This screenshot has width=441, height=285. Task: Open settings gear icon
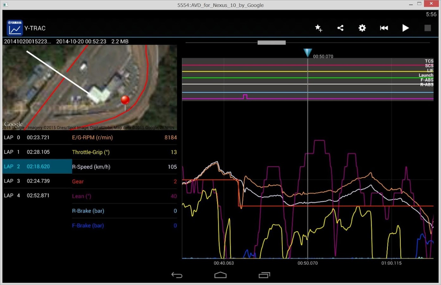[362, 28]
